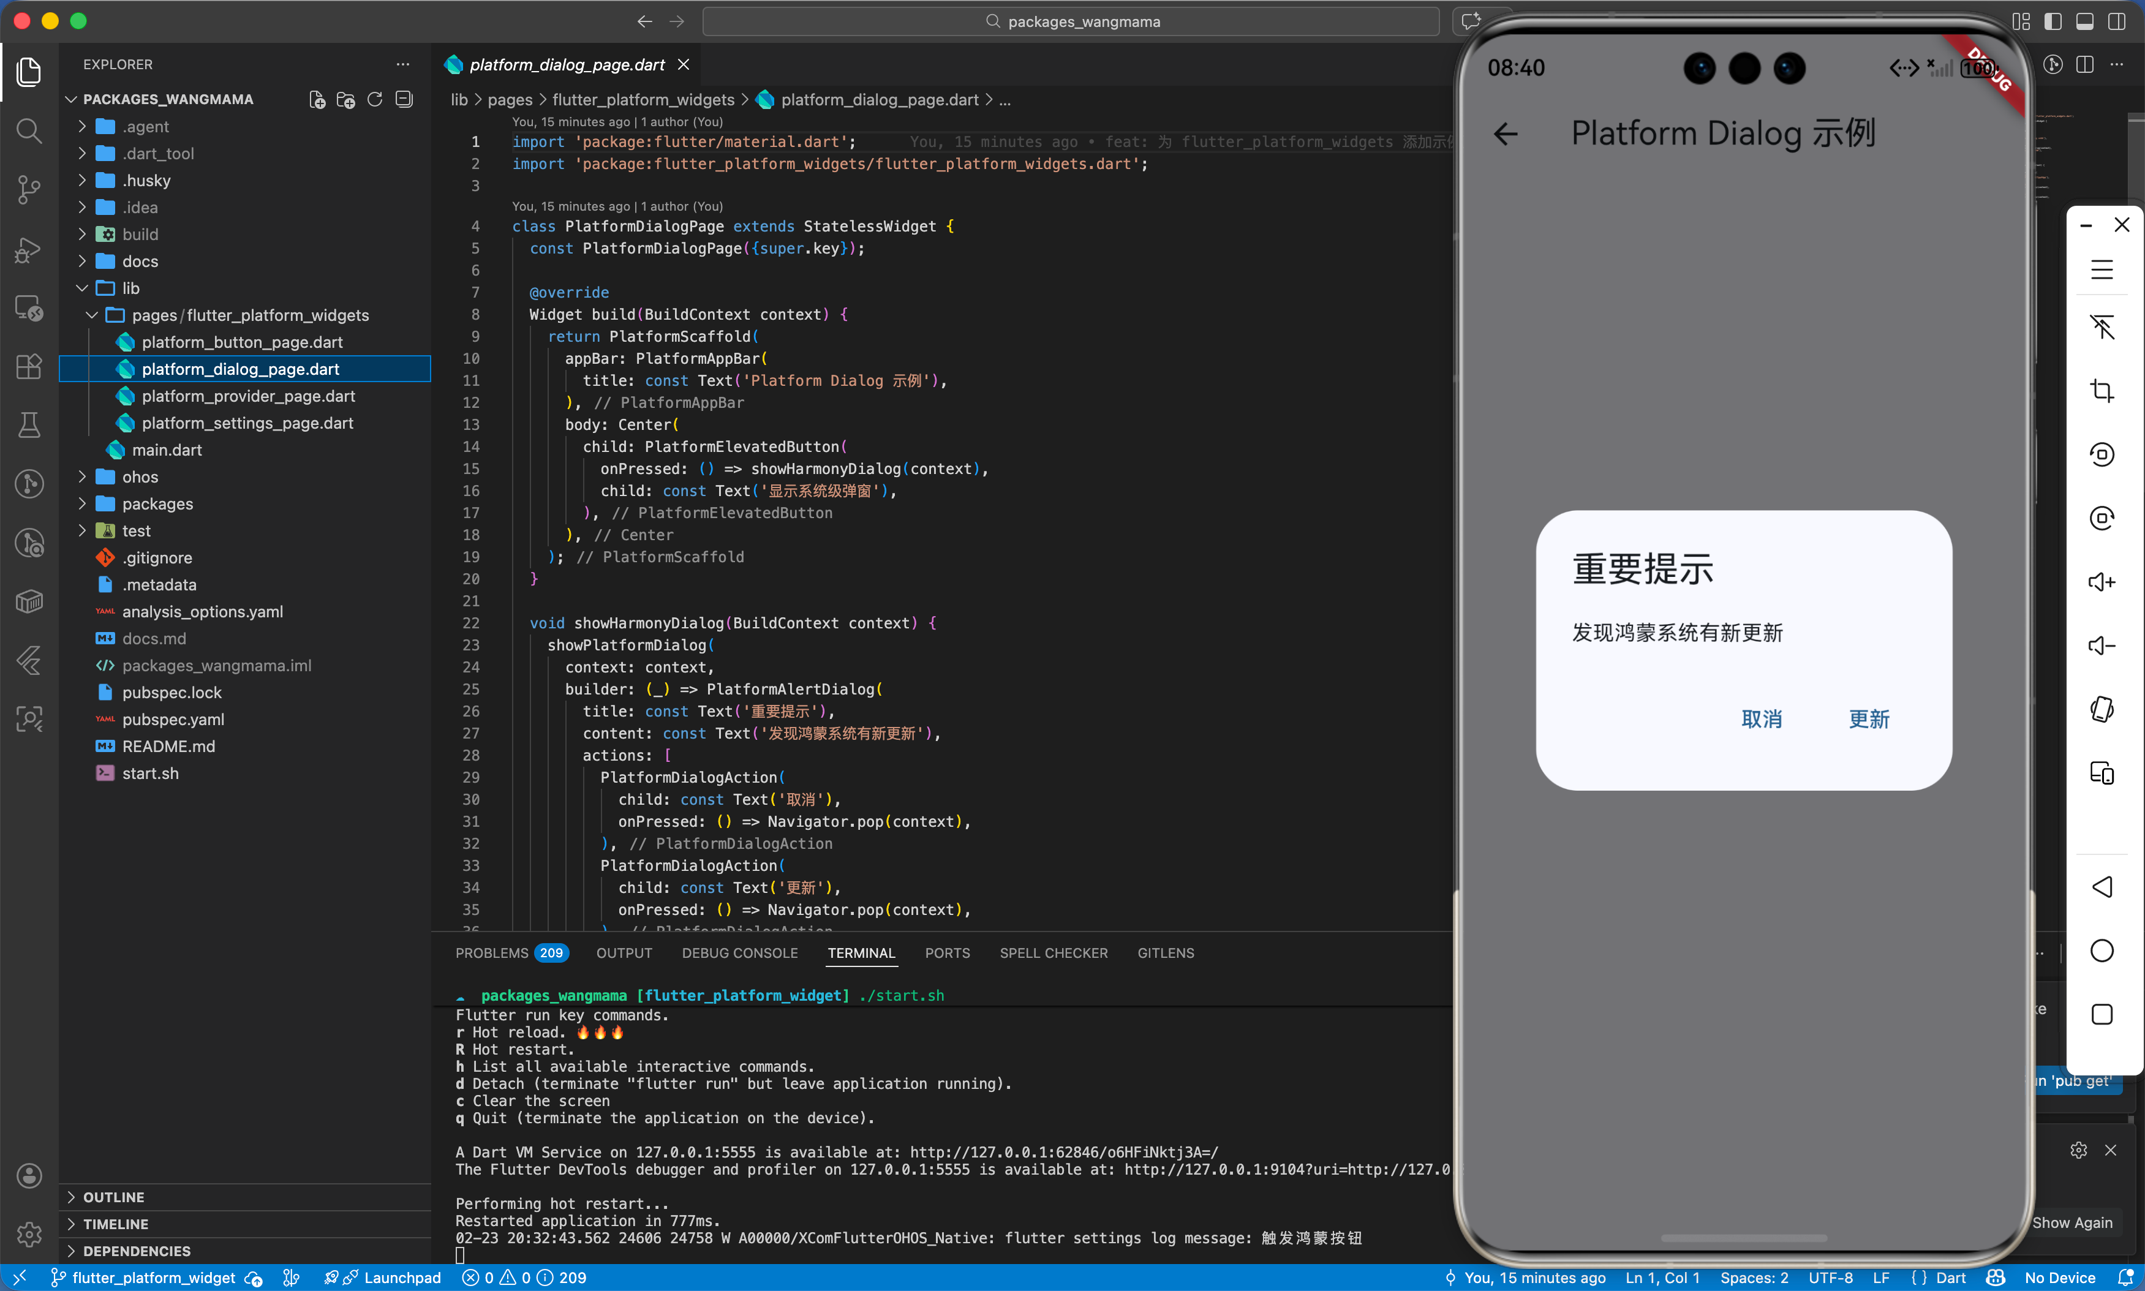2145x1291 pixels.
Task: Open the Extensions view
Action: [29, 366]
